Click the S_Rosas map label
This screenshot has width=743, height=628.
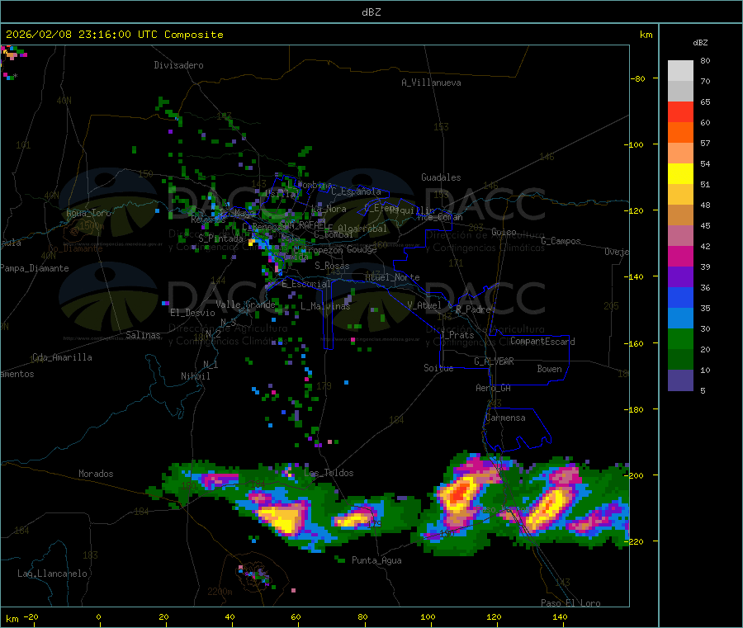pyautogui.click(x=332, y=266)
